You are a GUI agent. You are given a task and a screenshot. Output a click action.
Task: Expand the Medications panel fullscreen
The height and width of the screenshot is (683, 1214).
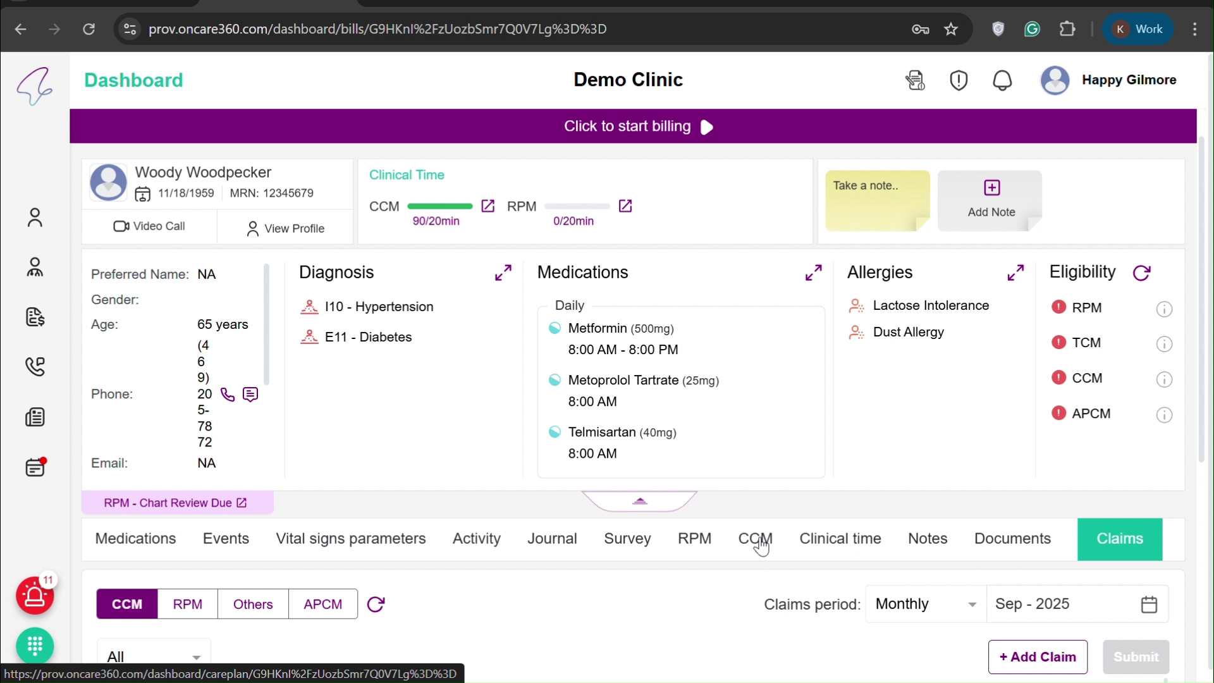pyautogui.click(x=813, y=272)
